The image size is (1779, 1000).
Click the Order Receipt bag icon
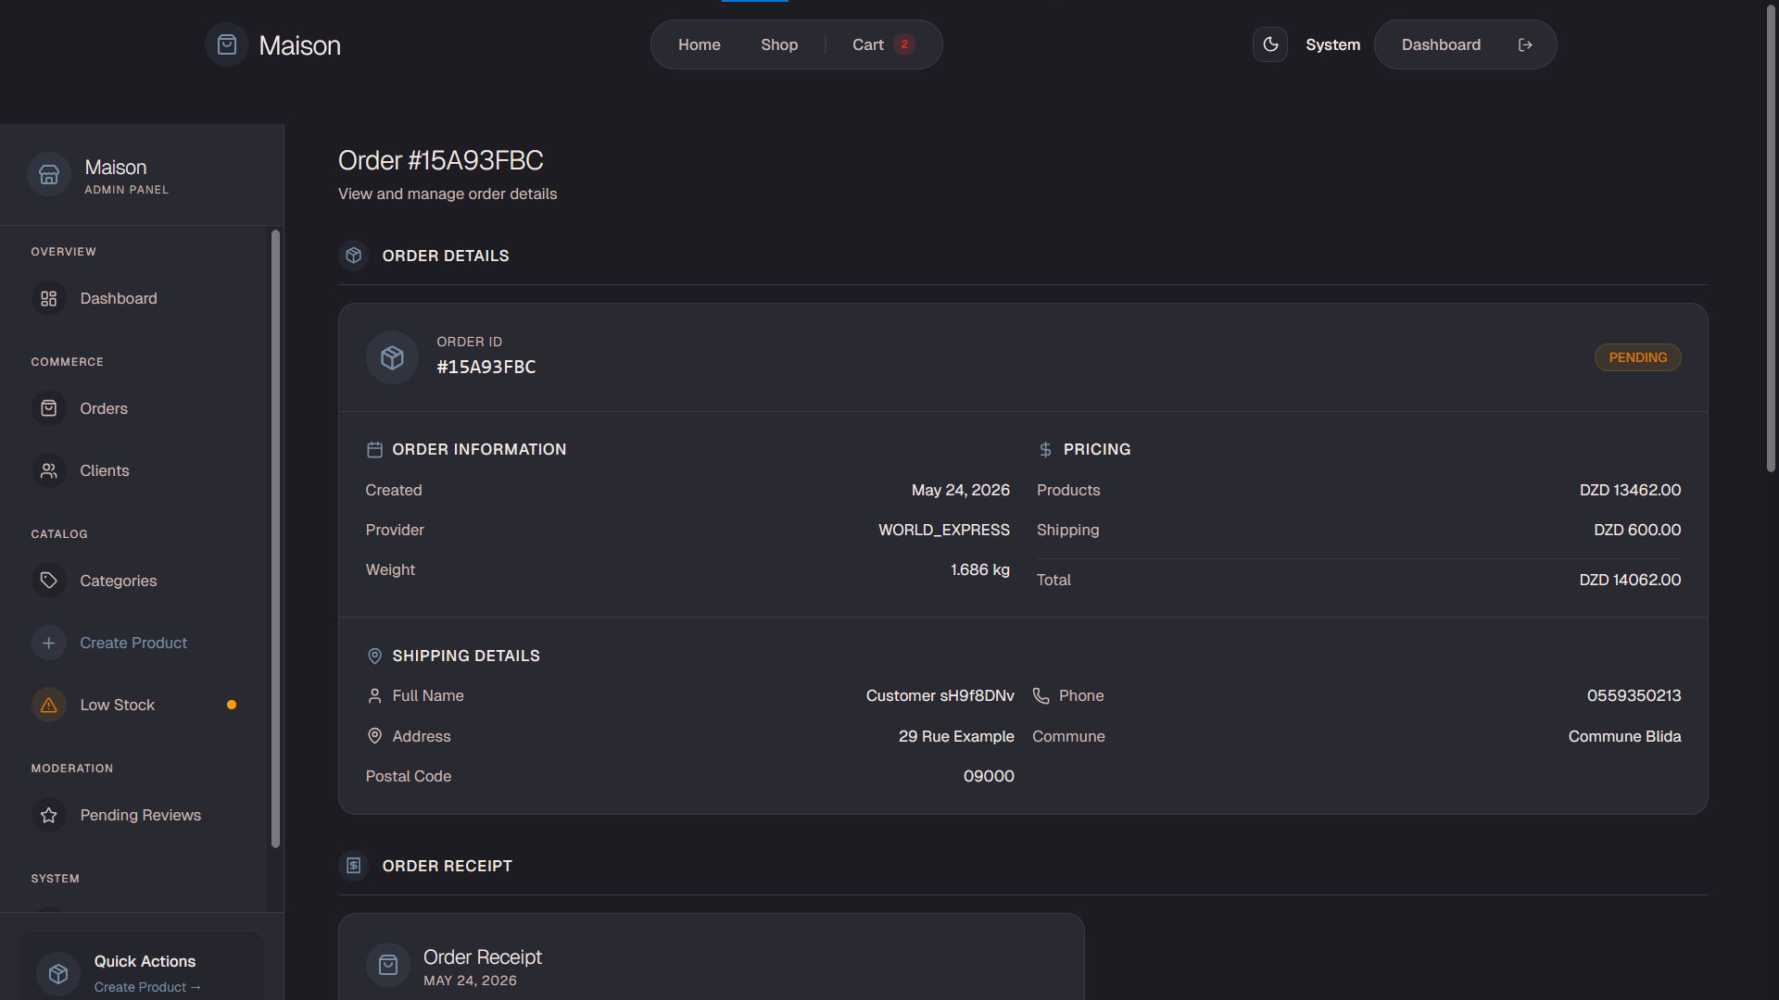388,965
